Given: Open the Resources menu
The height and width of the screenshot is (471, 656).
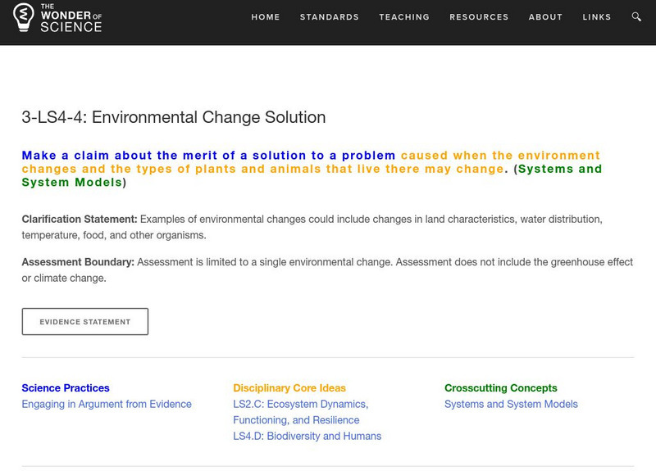Looking at the screenshot, I should point(479,17).
